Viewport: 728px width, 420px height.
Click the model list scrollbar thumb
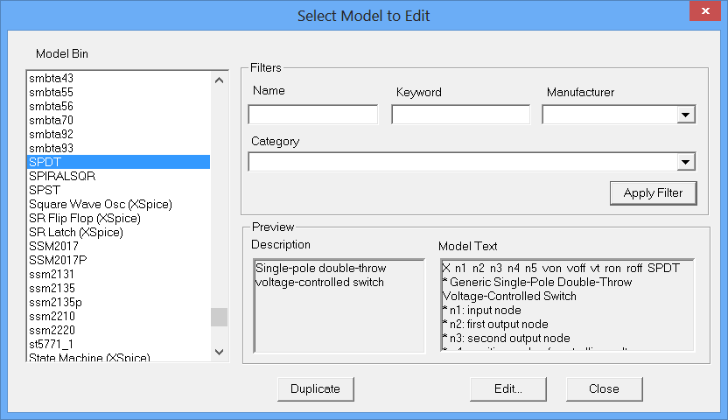[x=220, y=317]
